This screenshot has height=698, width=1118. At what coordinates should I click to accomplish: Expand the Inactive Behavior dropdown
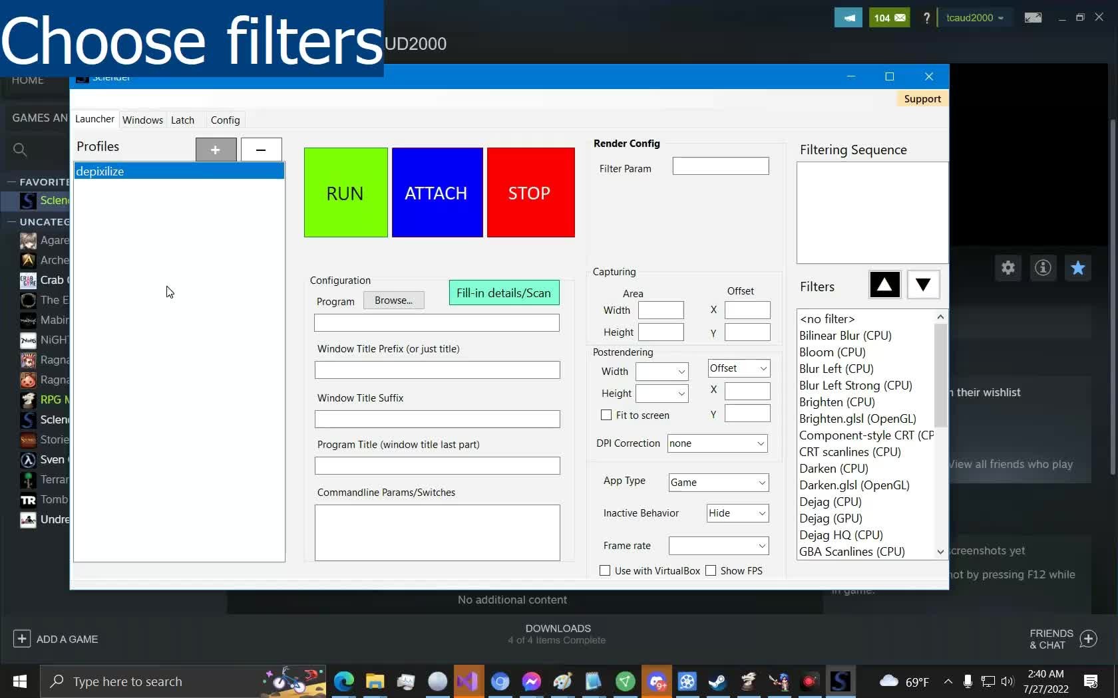coord(737,513)
